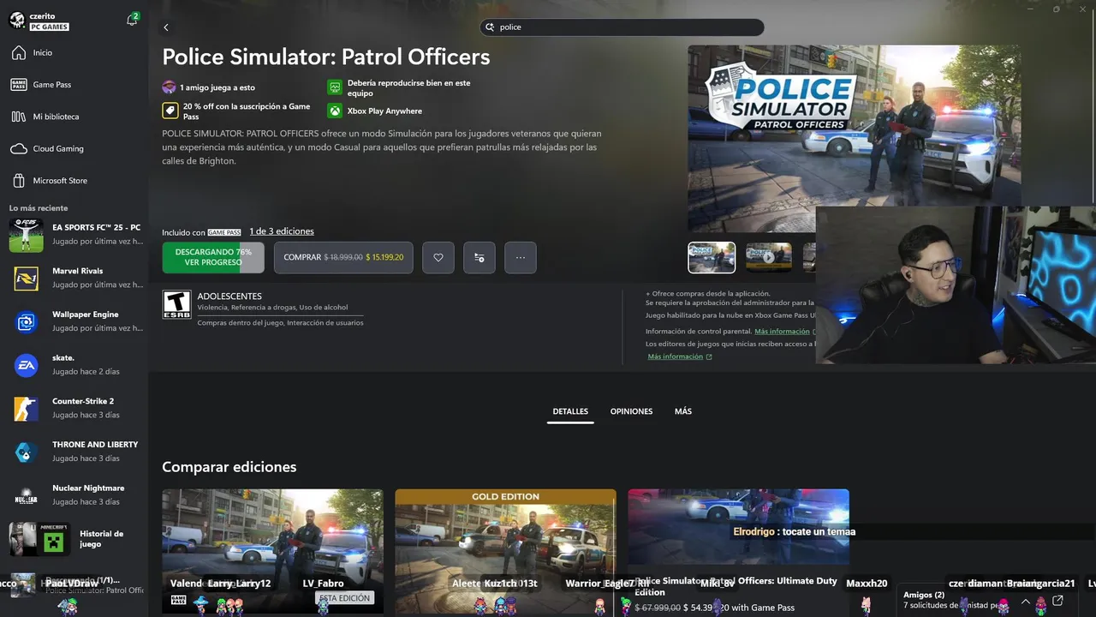This screenshot has width=1096, height=617.
Task: Click the Xbox Play Anywhere label
Action: (x=384, y=111)
